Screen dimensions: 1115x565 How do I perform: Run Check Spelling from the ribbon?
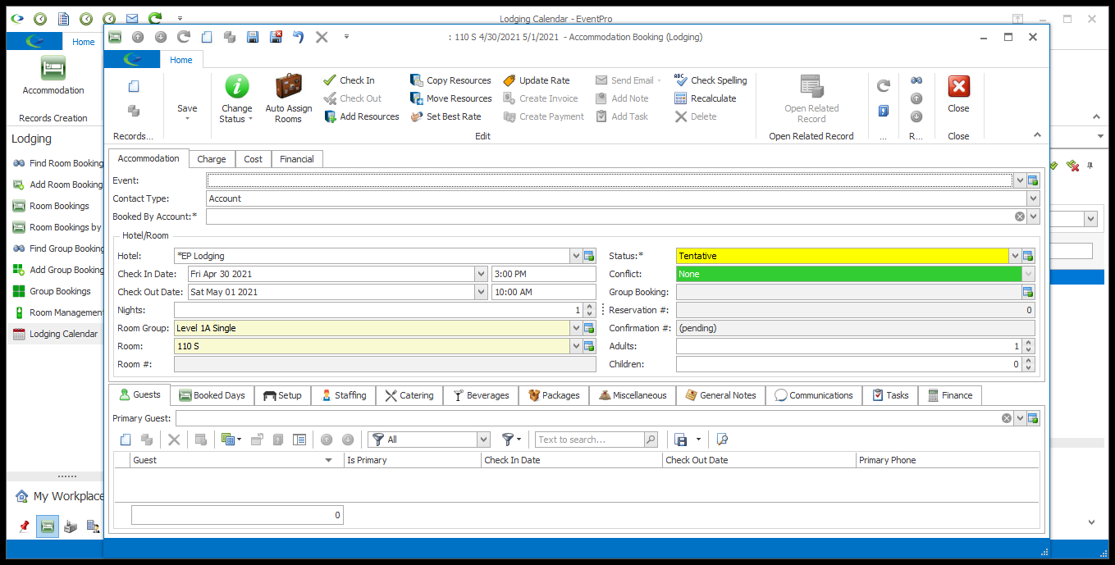[x=711, y=80]
